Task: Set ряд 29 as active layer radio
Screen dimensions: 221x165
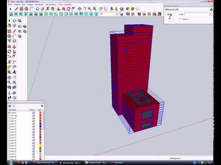Action: 9,132
